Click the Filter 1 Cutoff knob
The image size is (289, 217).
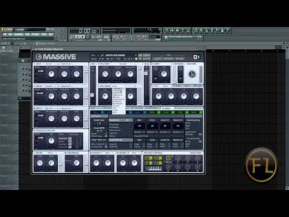(x=105, y=74)
